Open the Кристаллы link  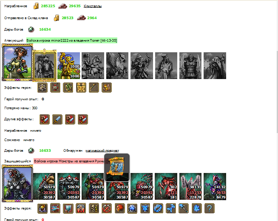click(93, 6)
